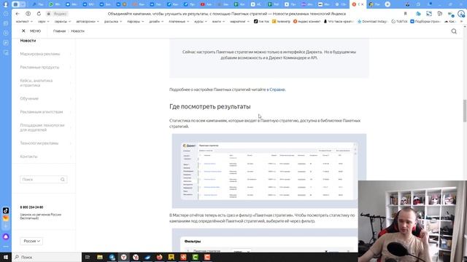Reload the page with the refresh icon

click(39, 14)
